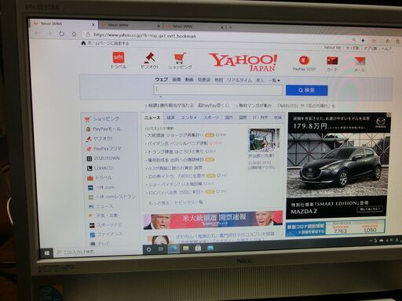Click the browser home icon
The image size is (402, 301).
coord(74,34)
